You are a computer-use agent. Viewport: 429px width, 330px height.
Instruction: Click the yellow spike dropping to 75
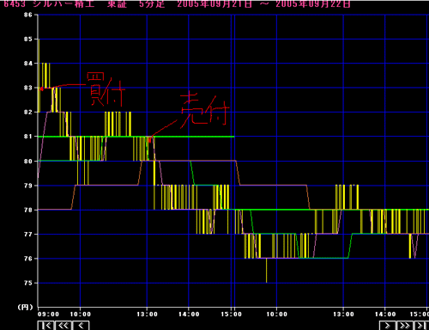pos(266,271)
